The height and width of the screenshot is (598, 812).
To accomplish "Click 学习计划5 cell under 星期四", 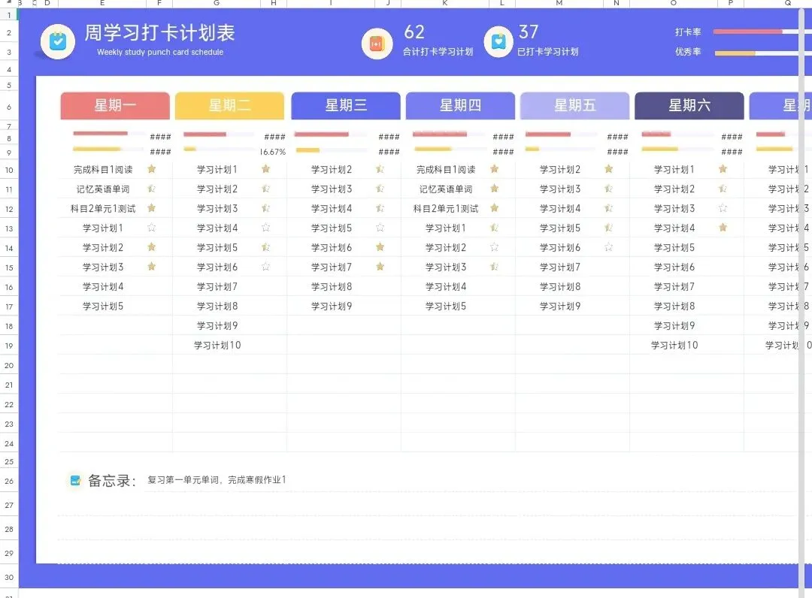I will [x=446, y=307].
